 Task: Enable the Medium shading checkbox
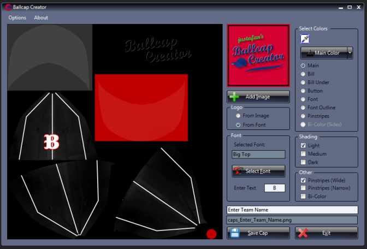pos(303,154)
